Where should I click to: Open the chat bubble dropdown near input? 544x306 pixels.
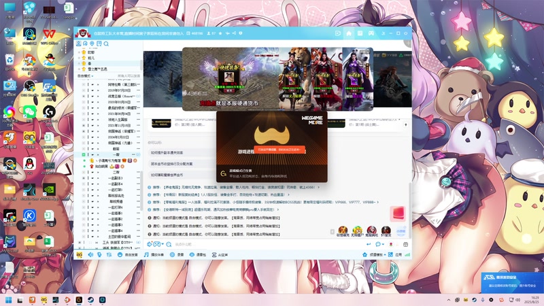[379, 244]
